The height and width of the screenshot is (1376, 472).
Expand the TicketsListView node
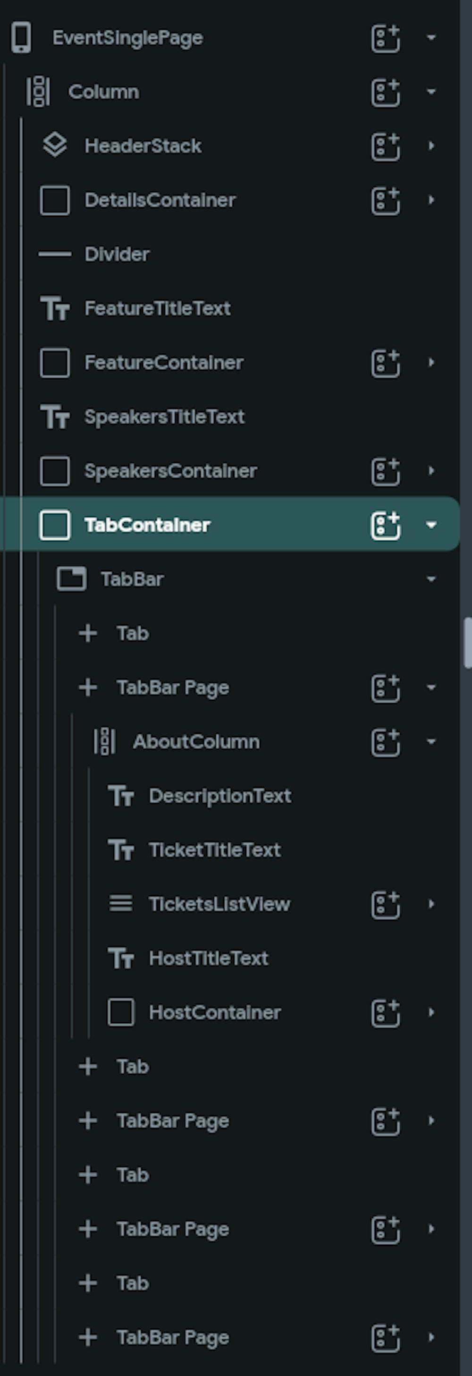431,904
